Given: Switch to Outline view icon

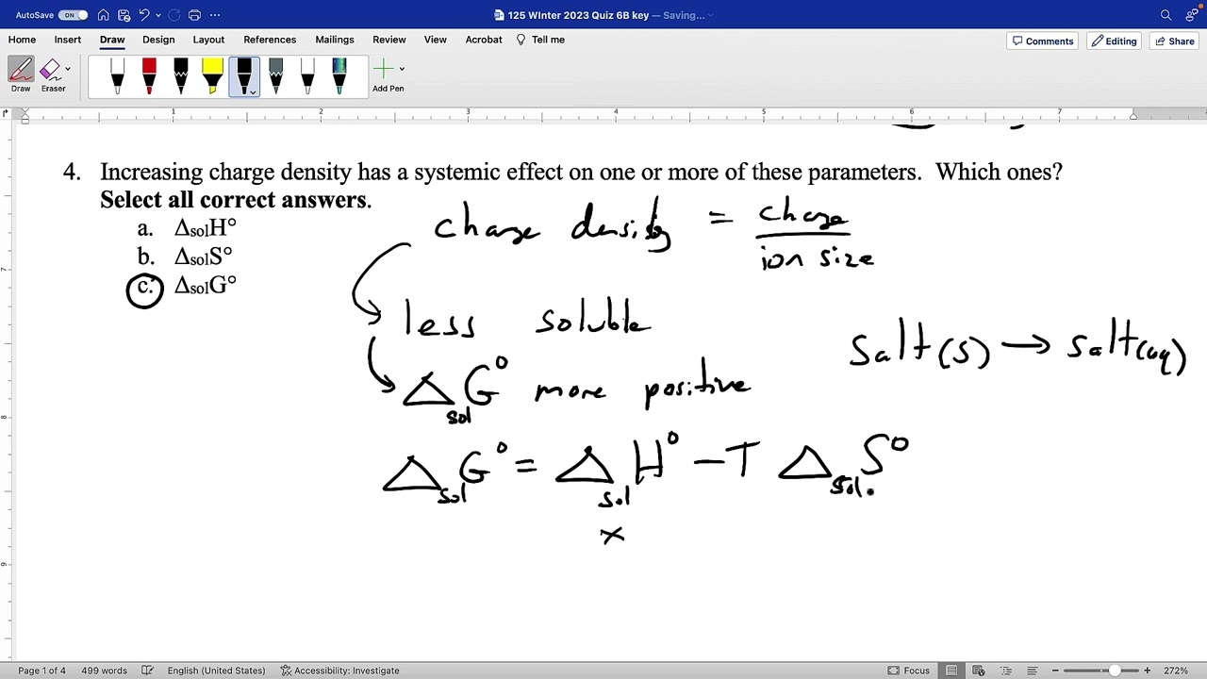Looking at the screenshot, I should click(1006, 671).
